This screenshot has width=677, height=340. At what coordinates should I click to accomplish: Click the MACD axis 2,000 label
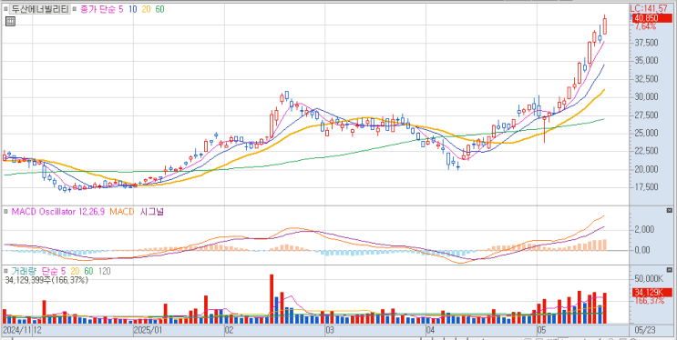[643, 229]
